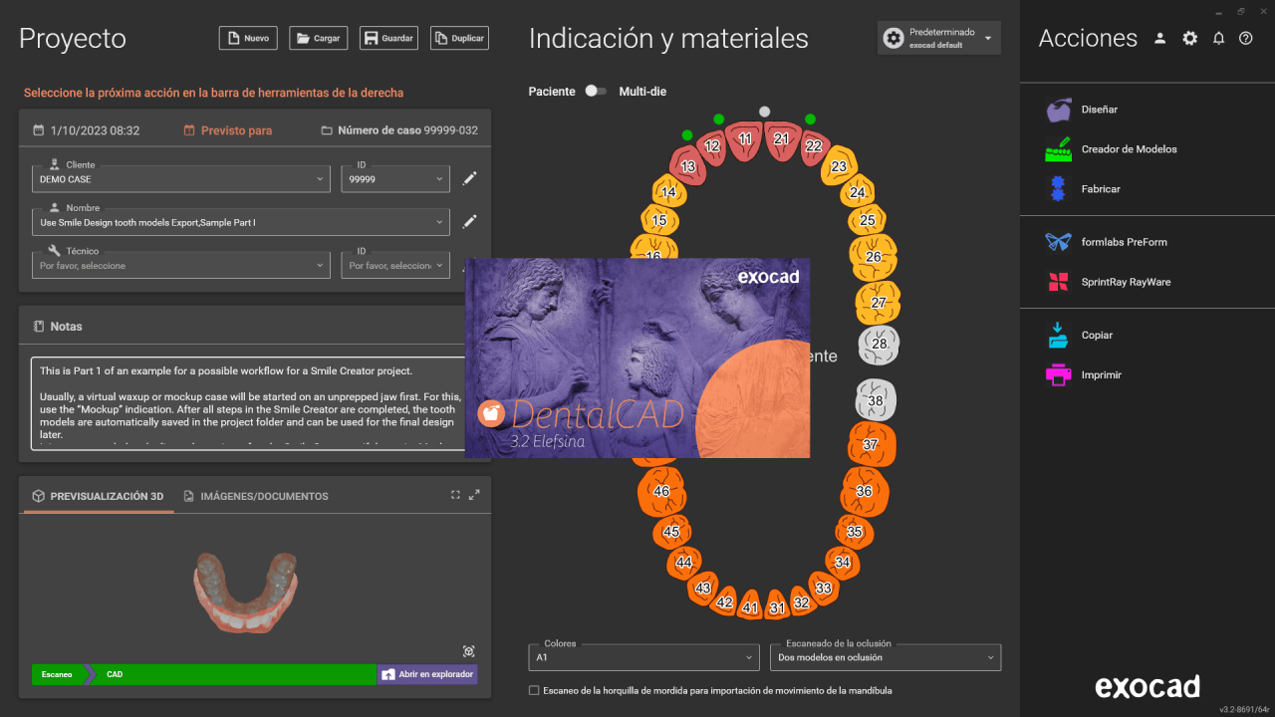Open the help question mark icon
Image resolution: width=1275 pixels, height=717 pixels.
pos(1245,38)
